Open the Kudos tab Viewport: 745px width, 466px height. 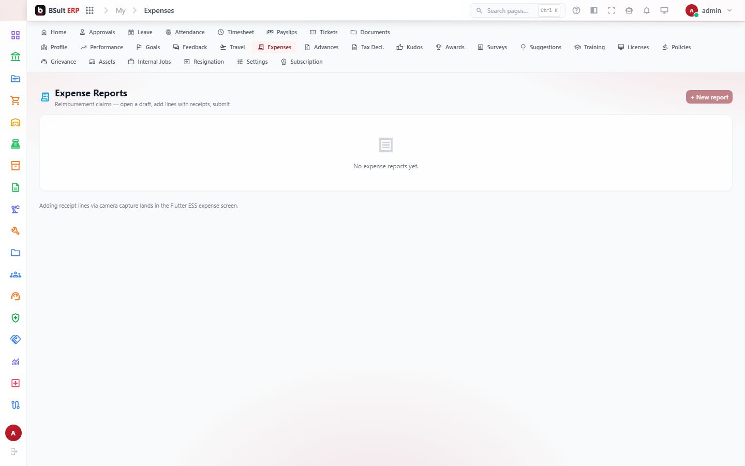point(410,47)
